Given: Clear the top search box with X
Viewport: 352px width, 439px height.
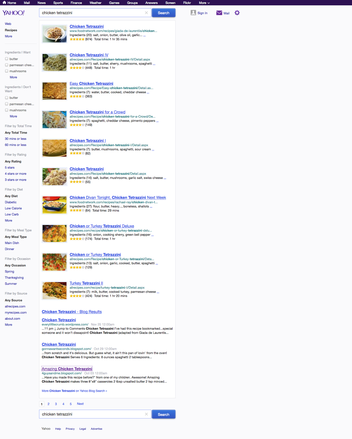Looking at the screenshot, I should coord(146,13).
